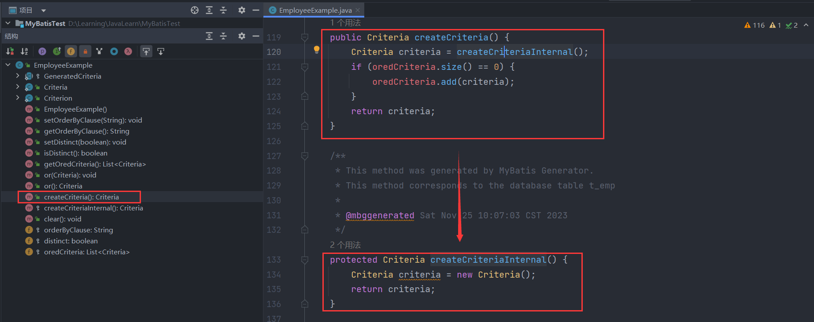Image resolution: width=814 pixels, height=322 pixels.
Task: Toggle autoscroll from source down-arrow icon
Action: point(161,51)
